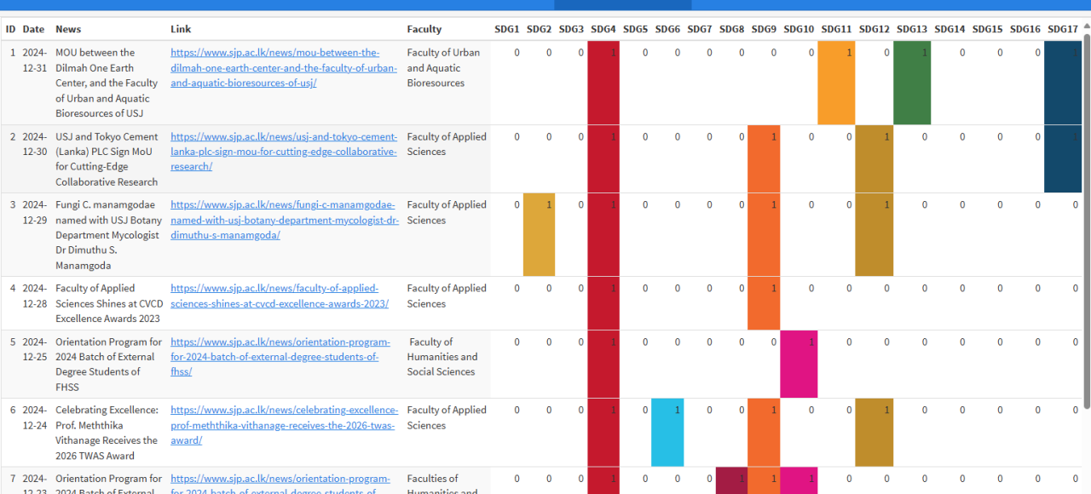Click the Faculty column header
Viewport: 1091px width, 494px height.
coord(424,29)
